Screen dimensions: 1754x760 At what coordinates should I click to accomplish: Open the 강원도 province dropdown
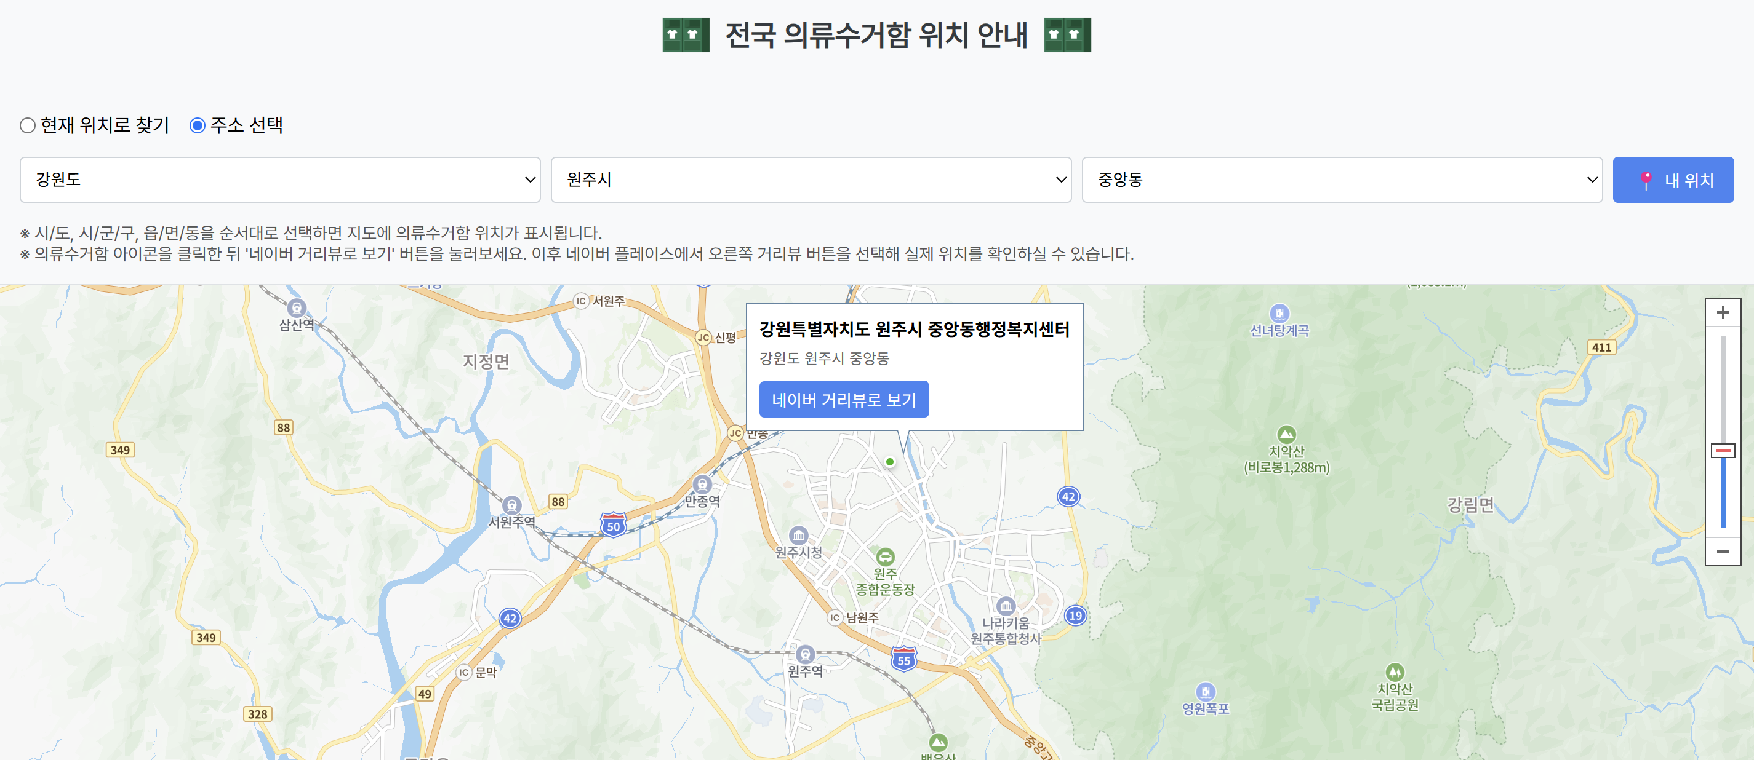(280, 180)
